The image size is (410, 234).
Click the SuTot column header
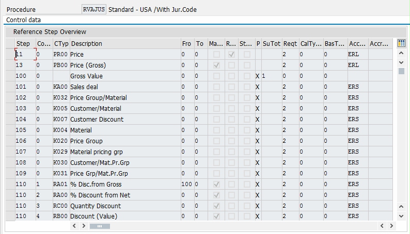tap(272, 44)
